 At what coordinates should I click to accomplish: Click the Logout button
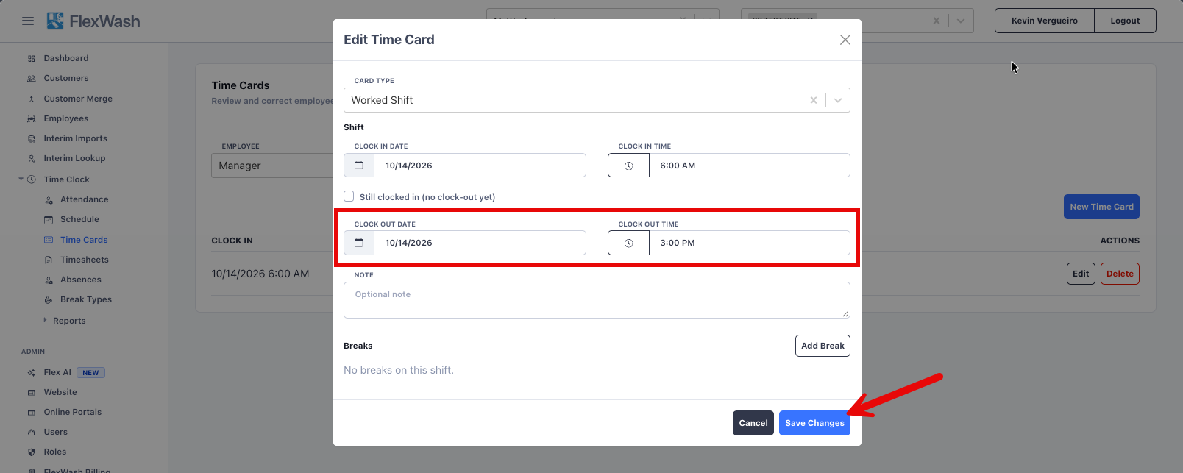(x=1125, y=21)
